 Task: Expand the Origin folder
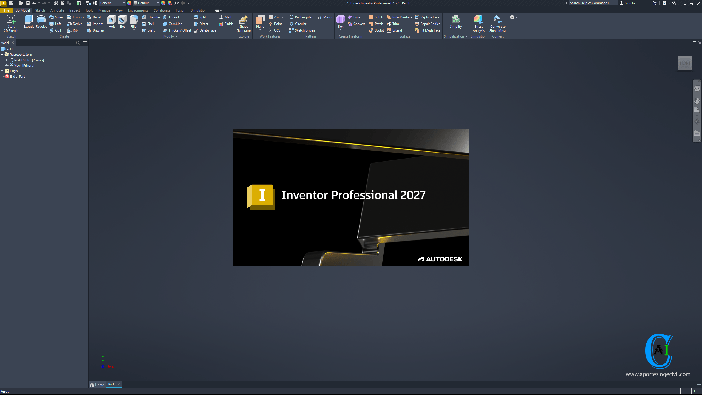[x=2, y=71]
